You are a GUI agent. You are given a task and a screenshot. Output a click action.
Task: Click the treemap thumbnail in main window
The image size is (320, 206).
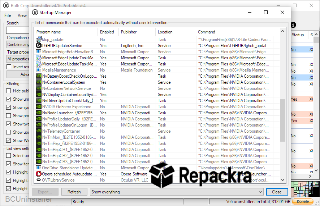click(305, 189)
